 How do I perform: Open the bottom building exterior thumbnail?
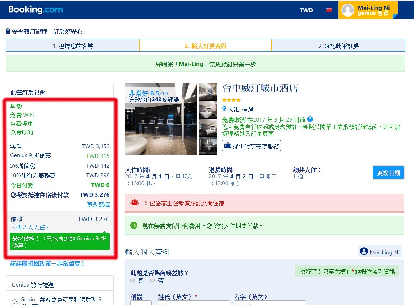coord(207,146)
